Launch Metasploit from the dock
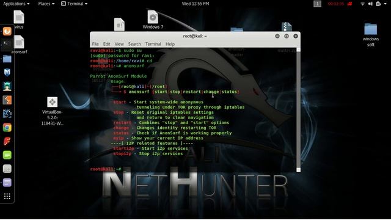Viewport: 391px width, 220px height. (7, 73)
